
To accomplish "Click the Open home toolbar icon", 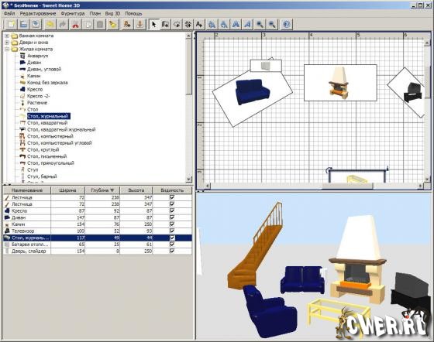I will [24, 25].
